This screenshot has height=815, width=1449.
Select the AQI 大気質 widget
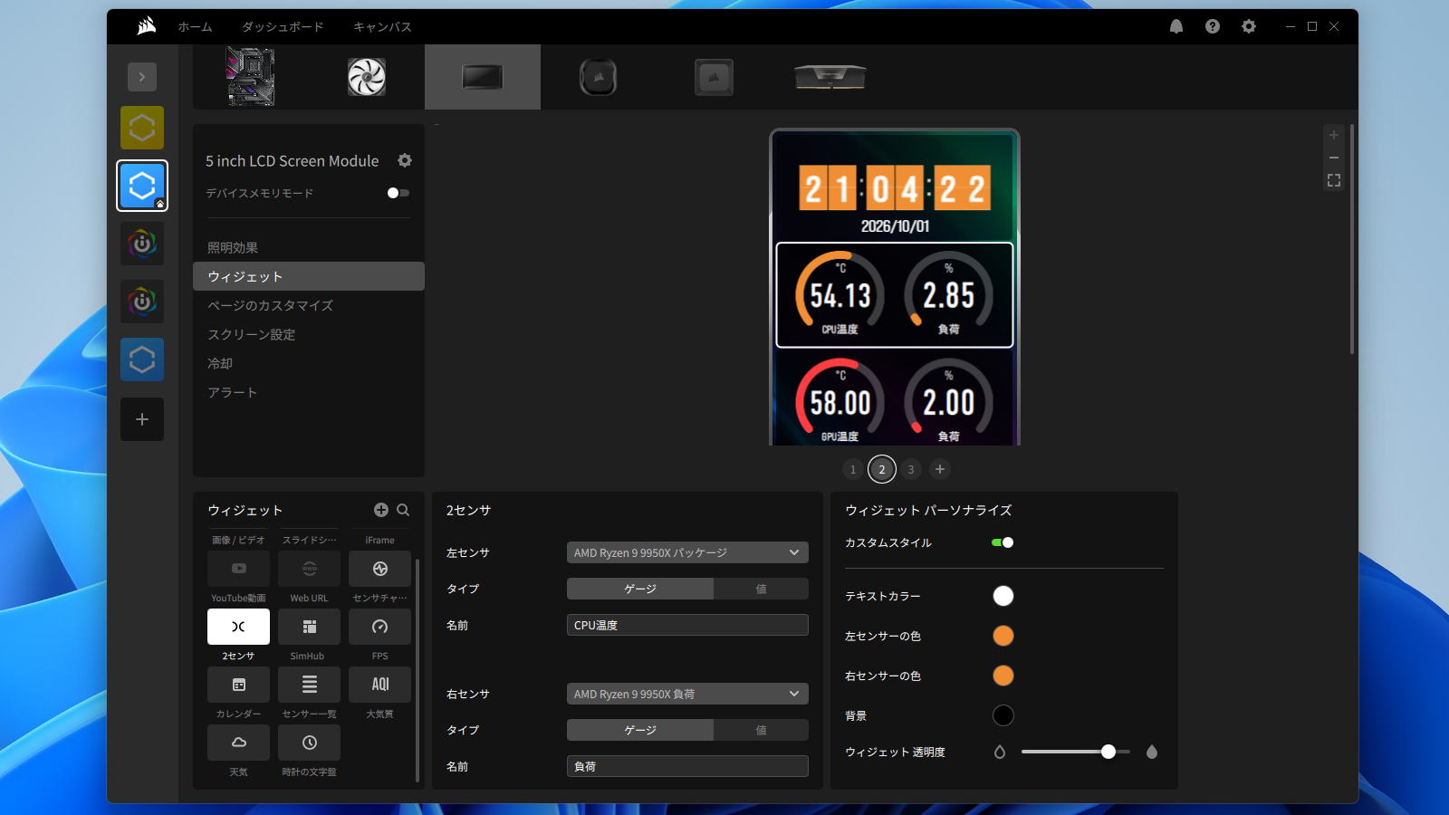[x=379, y=685]
